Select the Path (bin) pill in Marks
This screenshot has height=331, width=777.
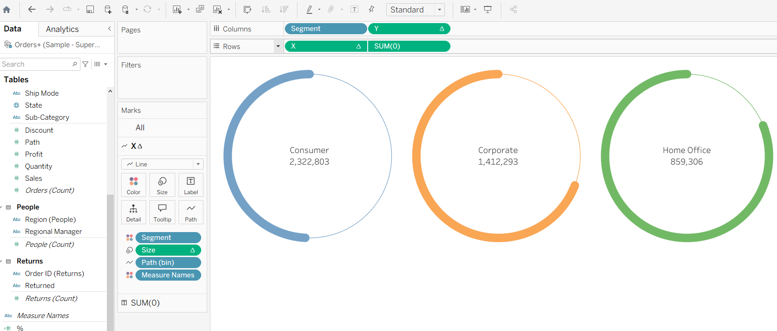pos(168,263)
